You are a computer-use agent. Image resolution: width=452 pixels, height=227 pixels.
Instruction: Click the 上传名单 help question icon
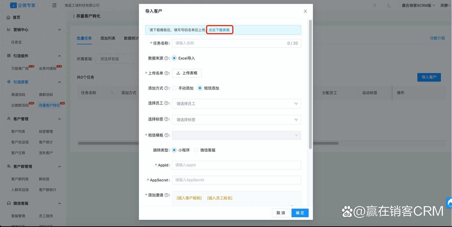[x=166, y=73]
